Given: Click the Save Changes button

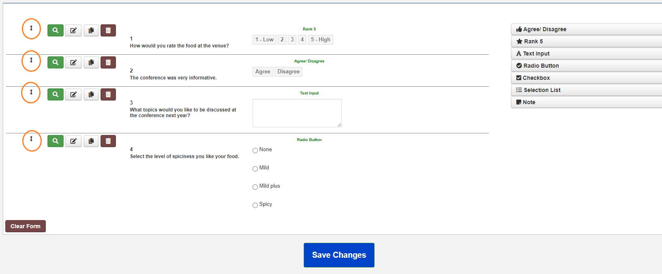Looking at the screenshot, I should pyautogui.click(x=339, y=255).
